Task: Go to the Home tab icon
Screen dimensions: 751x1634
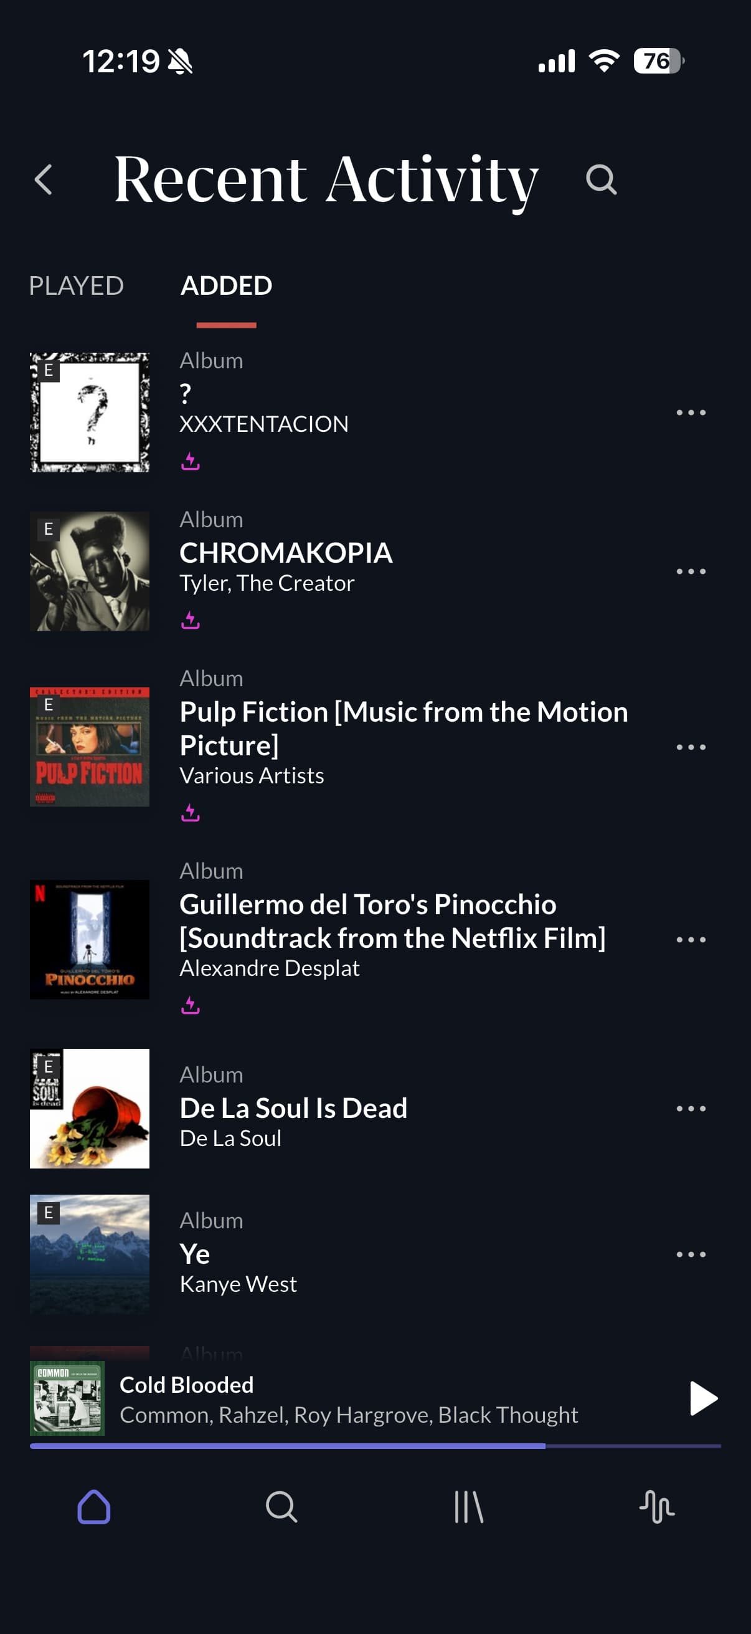Action: point(94,1506)
